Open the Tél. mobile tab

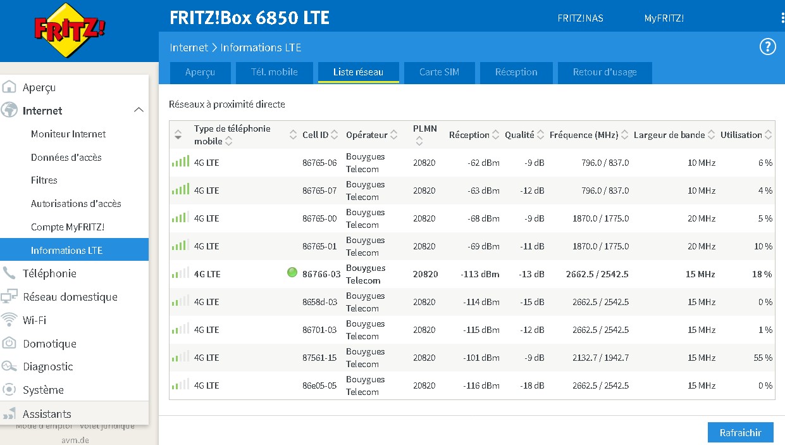275,72
